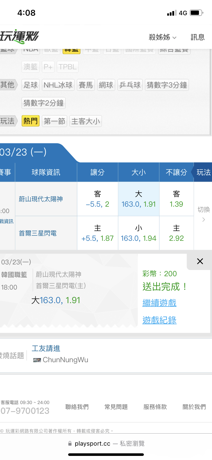Open the 工友請進 hot topic
This screenshot has height=460, width=212.
point(46,348)
